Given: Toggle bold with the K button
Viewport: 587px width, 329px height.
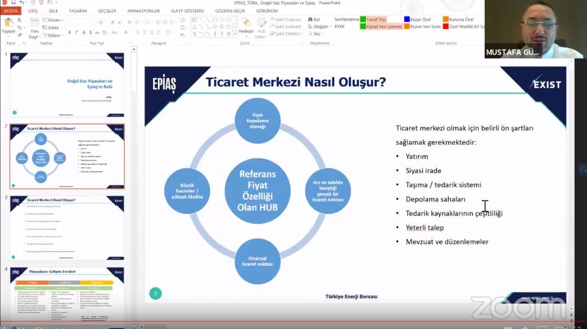Looking at the screenshot, I should click(70, 32).
